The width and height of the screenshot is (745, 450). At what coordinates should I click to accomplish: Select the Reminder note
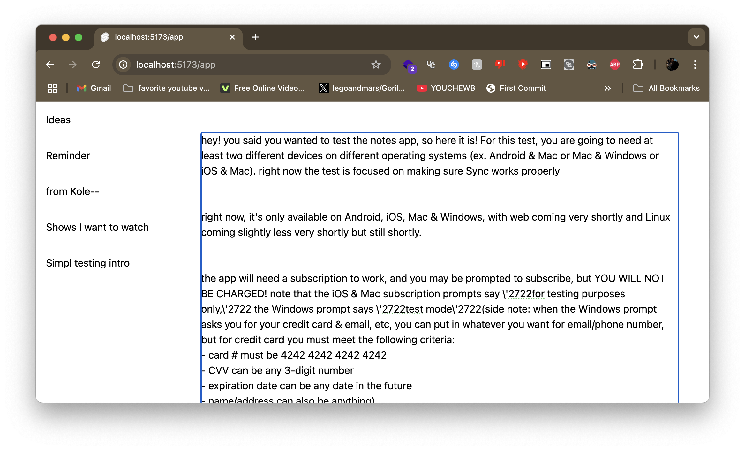[68, 156]
